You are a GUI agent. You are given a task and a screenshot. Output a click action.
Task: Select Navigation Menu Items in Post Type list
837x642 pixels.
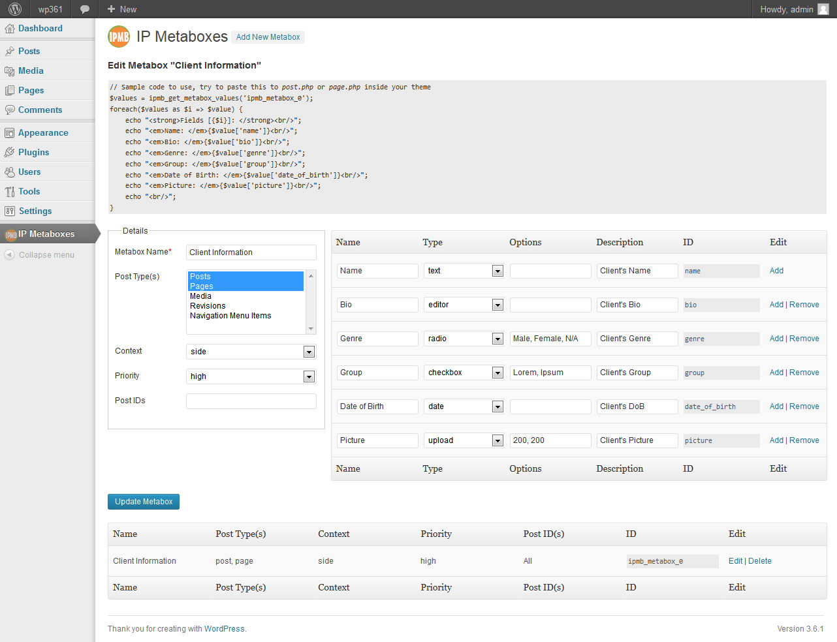(247, 316)
